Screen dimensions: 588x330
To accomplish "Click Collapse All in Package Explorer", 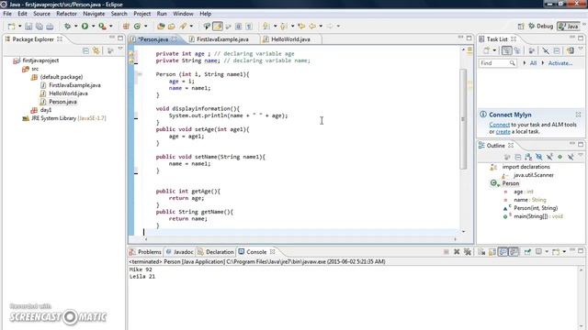I will pyautogui.click(x=85, y=50).
